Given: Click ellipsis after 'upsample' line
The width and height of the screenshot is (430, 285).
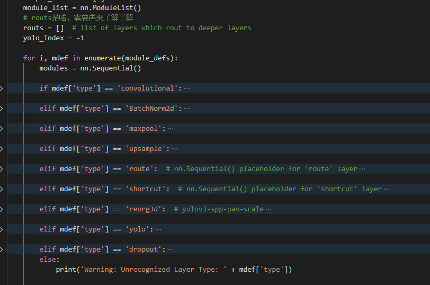Looking at the screenshot, I should [x=174, y=149].
